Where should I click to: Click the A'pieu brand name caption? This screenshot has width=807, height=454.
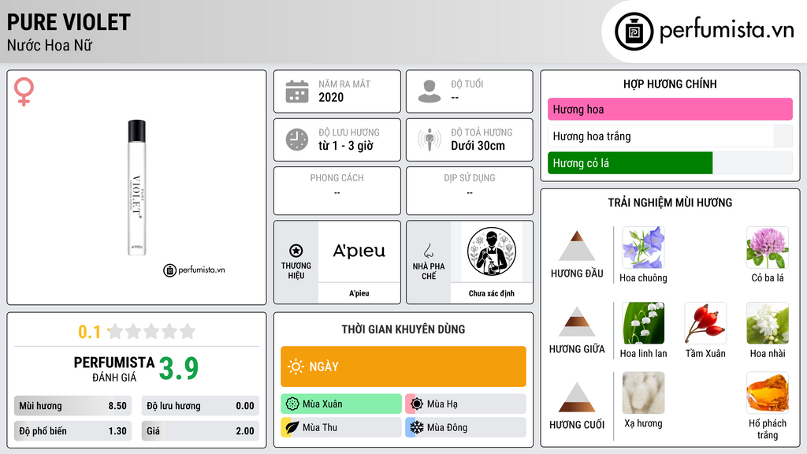pos(359,293)
